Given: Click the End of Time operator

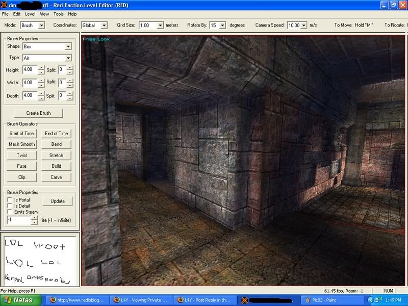Looking at the screenshot, I should tap(56, 134).
